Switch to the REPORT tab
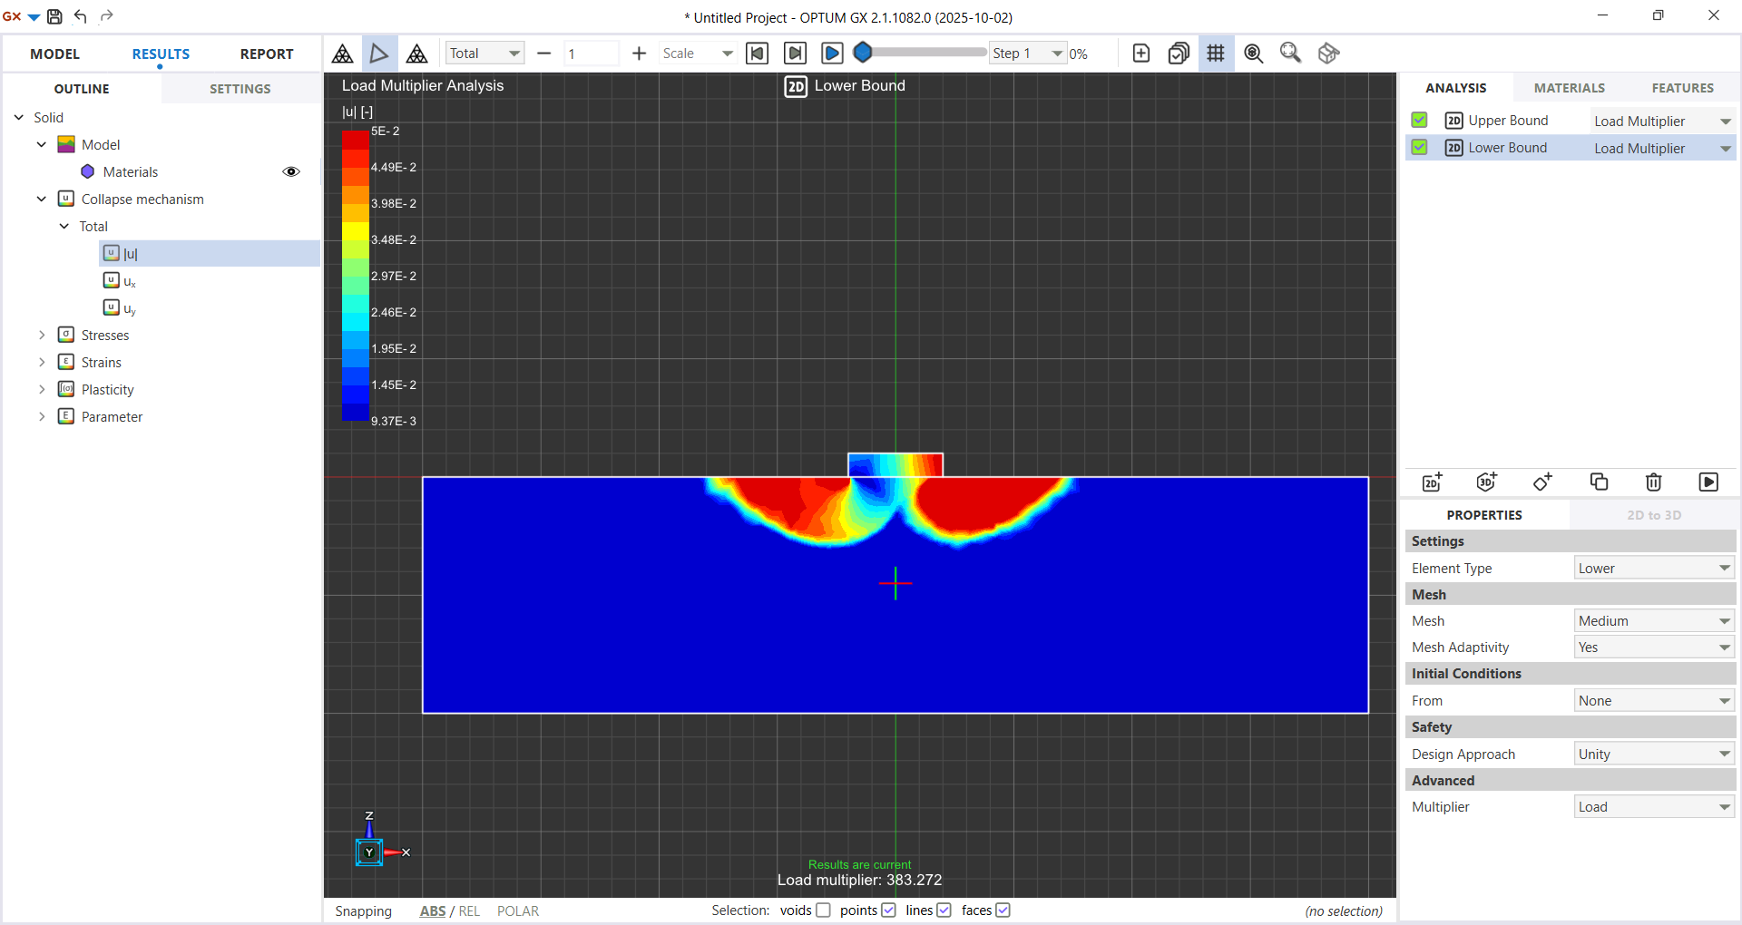Image resolution: width=1742 pixels, height=925 pixels. [266, 54]
